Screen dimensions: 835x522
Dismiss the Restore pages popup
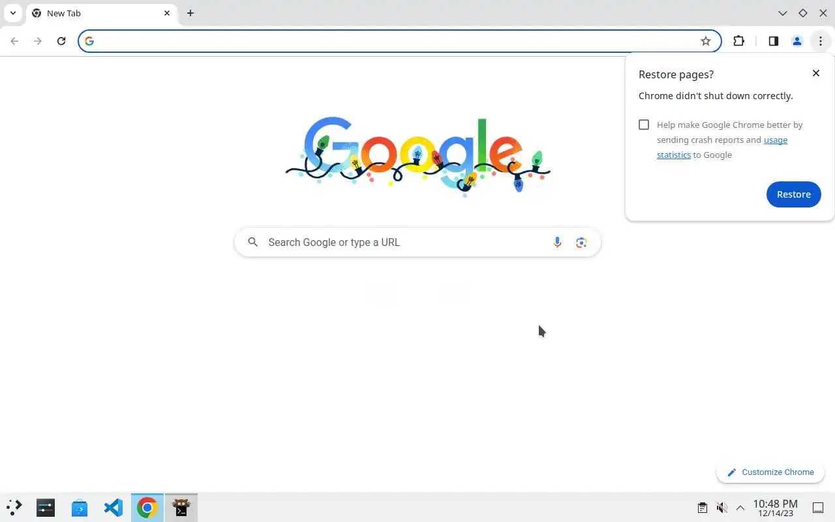coord(816,73)
